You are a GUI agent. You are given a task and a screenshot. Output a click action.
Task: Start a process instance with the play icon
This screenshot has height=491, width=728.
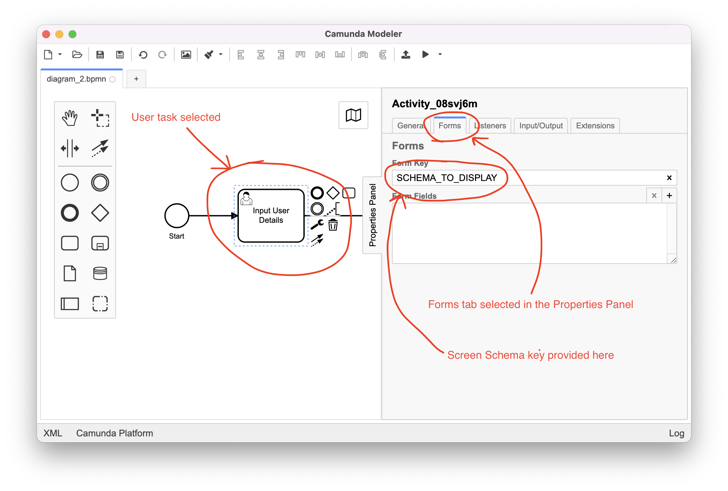(426, 54)
